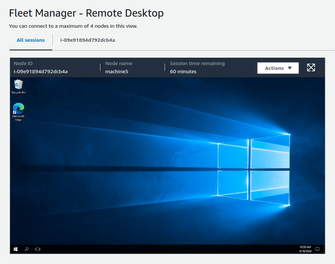Toggle full screen for the remote session
335x264 pixels.
pos(311,68)
